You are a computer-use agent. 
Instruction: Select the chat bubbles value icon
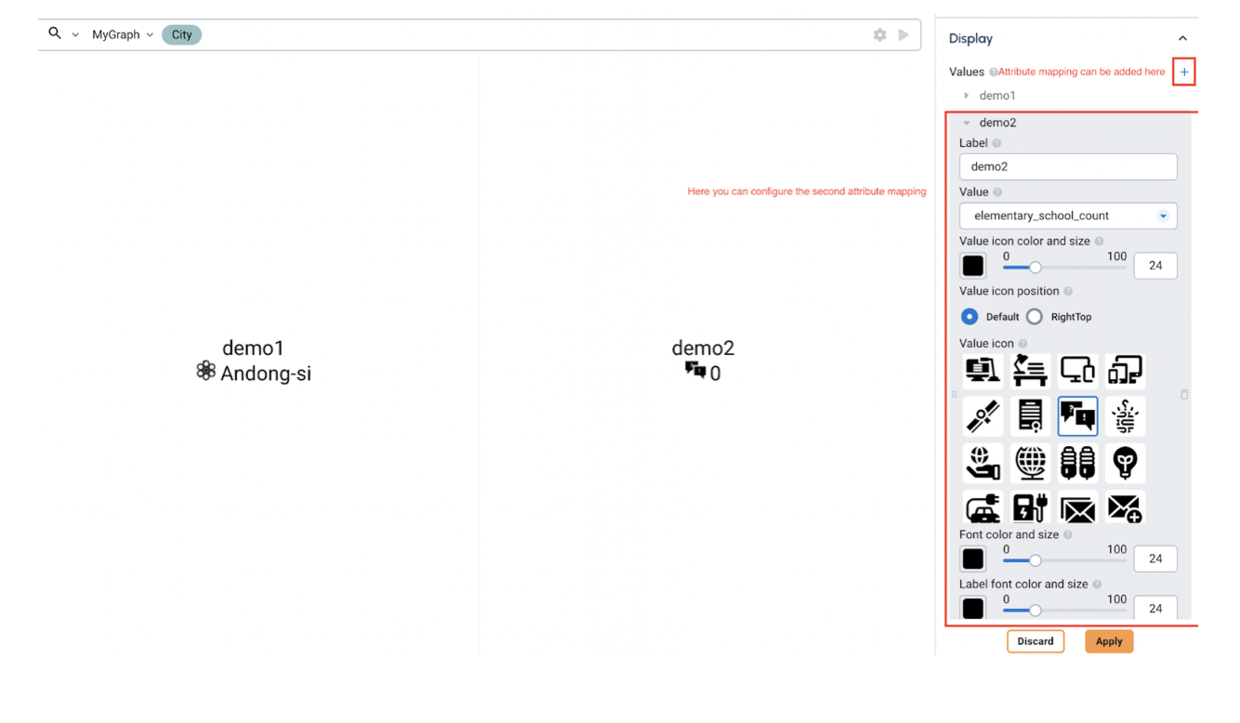pos(1077,415)
